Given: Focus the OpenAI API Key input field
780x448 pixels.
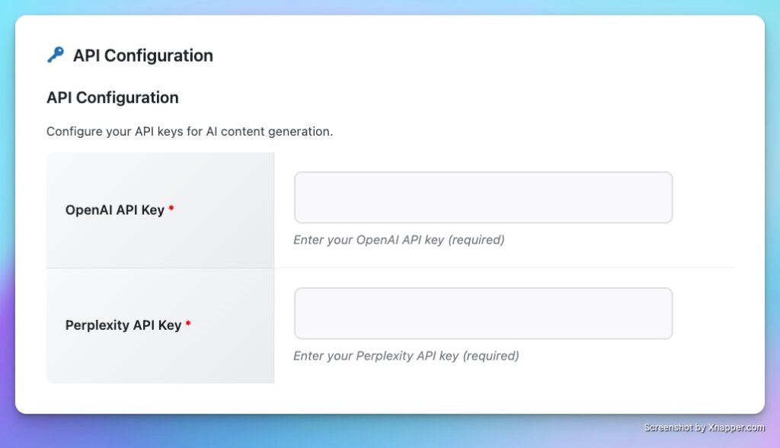Looking at the screenshot, I should 483,197.
